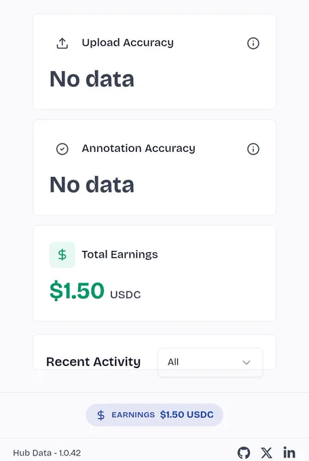Click the upload arrow icon
Screen dimensions: 309x461
pyautogui.click(x=62, y=43)
